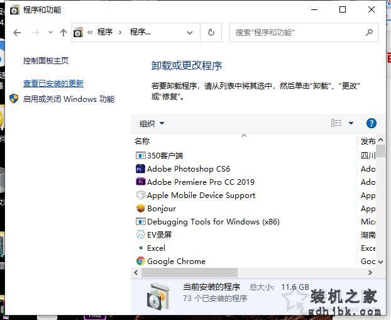Select Adobe Premiere Pro CC 2019

[x=201, y=182]
